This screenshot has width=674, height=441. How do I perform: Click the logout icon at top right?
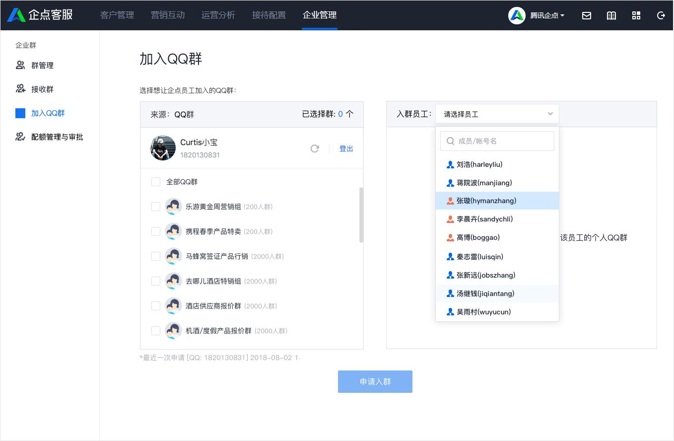click(x=661, y=15)
